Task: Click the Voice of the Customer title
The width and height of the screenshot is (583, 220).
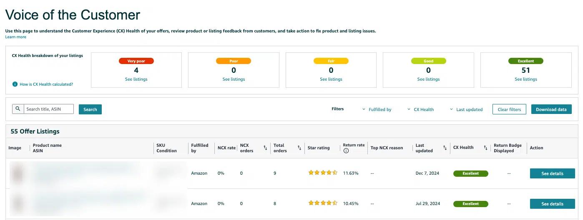Action: tap(73, 15)
